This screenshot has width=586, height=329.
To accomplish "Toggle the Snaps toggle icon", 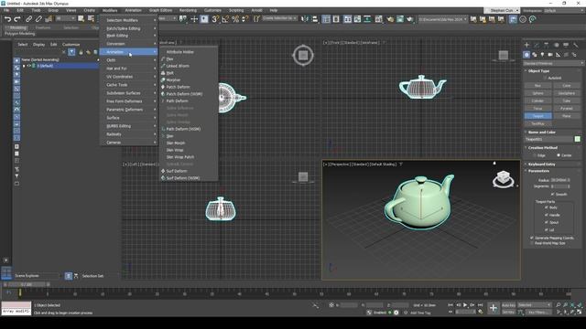I will click(x=215, y=19).
